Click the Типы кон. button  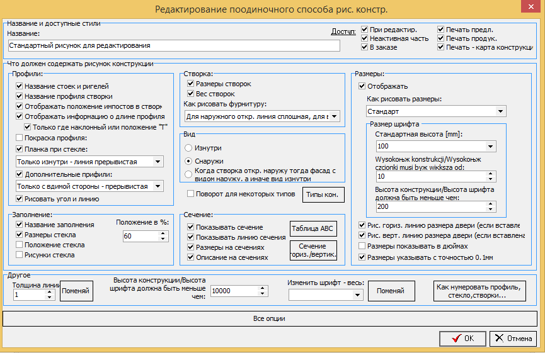tap(323, 194)
